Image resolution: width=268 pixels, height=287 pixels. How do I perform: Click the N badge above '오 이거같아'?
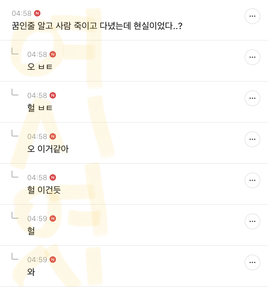point(53,136)
